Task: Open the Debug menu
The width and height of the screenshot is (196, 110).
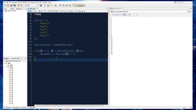Action: point(33,2)
